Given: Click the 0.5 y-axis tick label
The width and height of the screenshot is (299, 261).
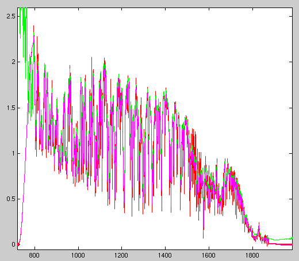Looking at the screenshot, I should click(11, 199).
